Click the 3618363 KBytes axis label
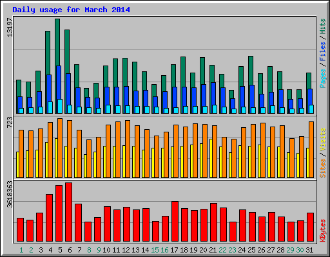This screenshot has width=330, height=257. pyautogui.click(x=10, y=194)
